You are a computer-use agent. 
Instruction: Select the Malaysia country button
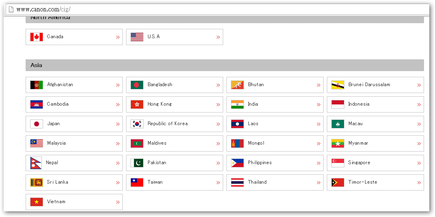(56, 143)
